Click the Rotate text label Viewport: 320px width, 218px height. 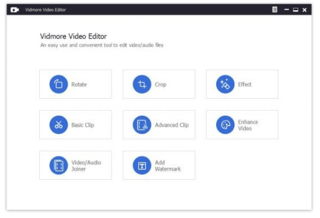tap(79, 84)
